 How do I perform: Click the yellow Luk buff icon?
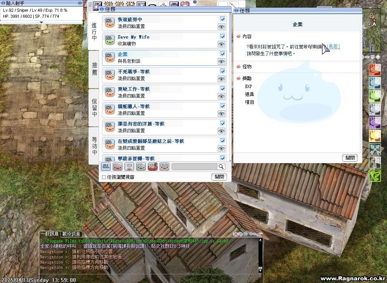[375, 136]
